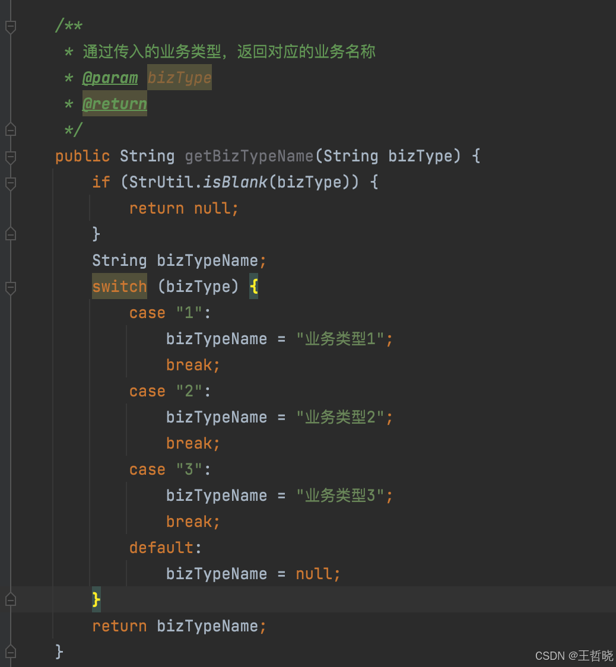Screen dimensions: 616x667
Task: Click the fold icon ending the comment block
Action: pyautogui.click(x=9, y=129)
